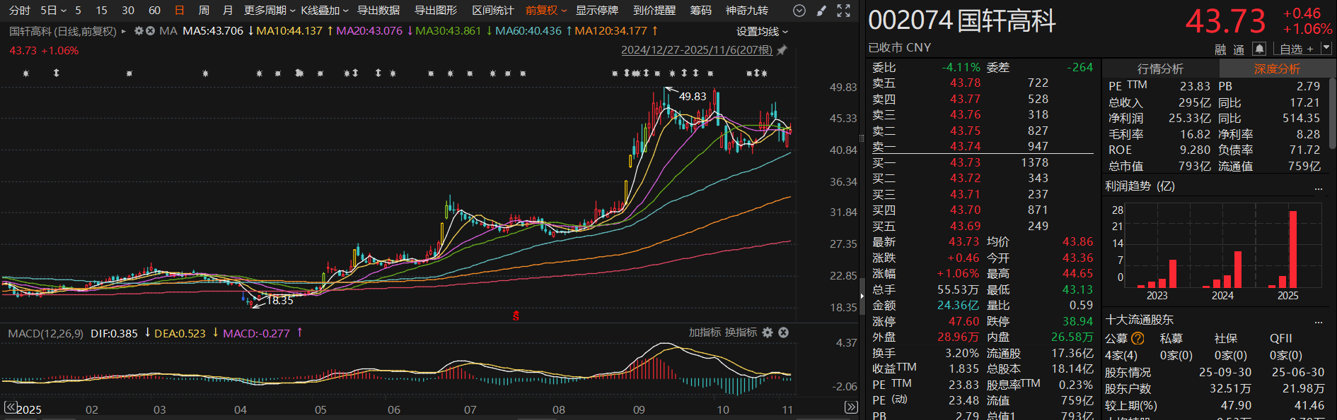
Task: Enter fullscreen chart mode
Action: [x=843, y=11]
